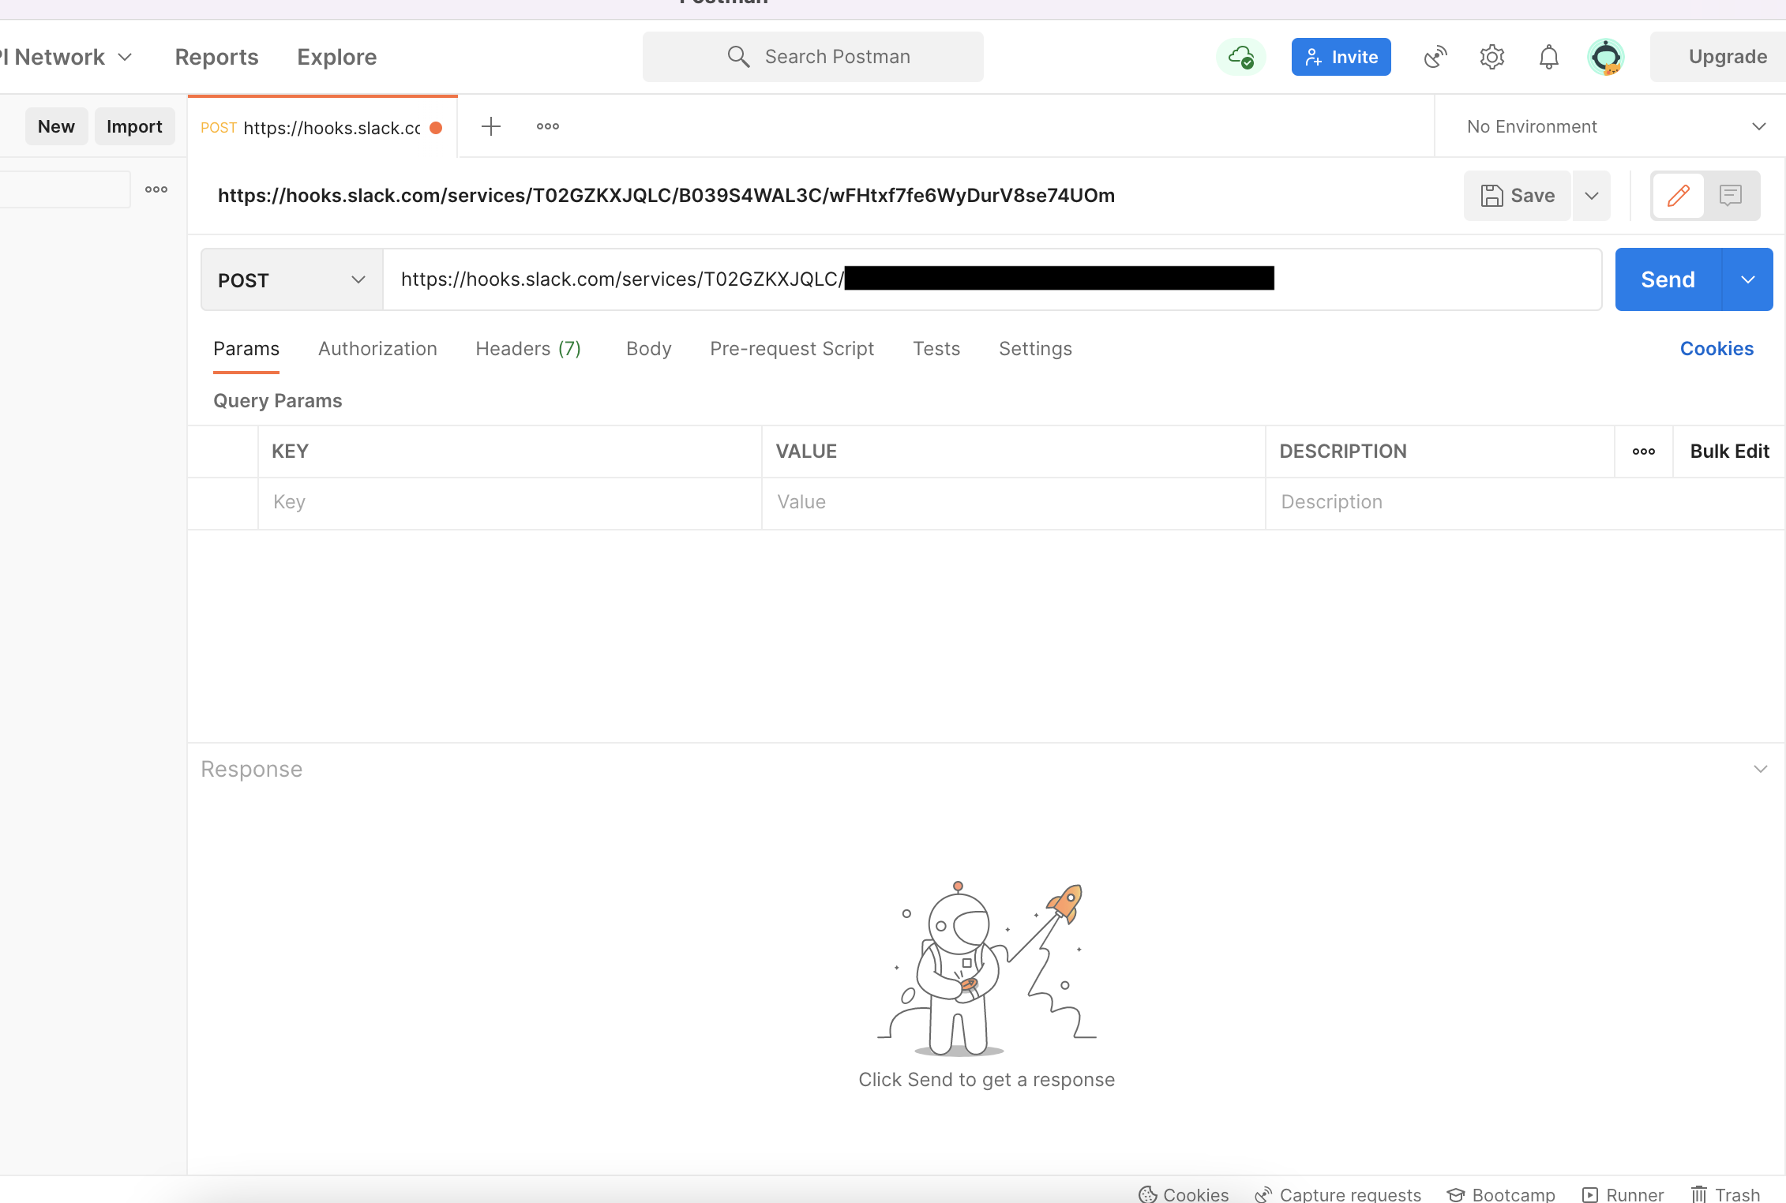Click the Upgrade button
Image resolution: width=1786 pixels, height=1203 pixels.
coord(1718,57)
